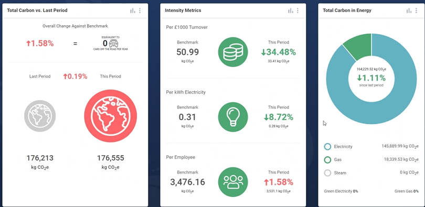Image resolution: width=425 pixels, height=207 pixels.
Task: Open chart icon on Total Carbon vs. Last Period card
Action: click(133, 10)
